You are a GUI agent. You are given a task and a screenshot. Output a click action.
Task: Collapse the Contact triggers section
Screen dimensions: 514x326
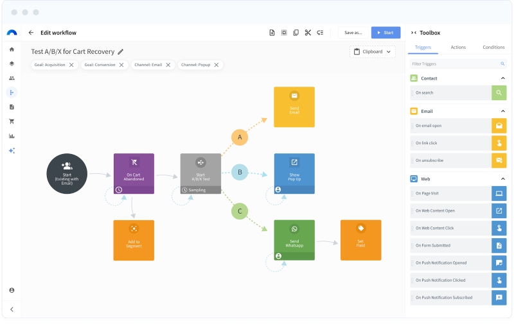(x=502, y=78)
